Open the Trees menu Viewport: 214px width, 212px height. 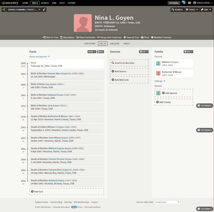point(35,3)
